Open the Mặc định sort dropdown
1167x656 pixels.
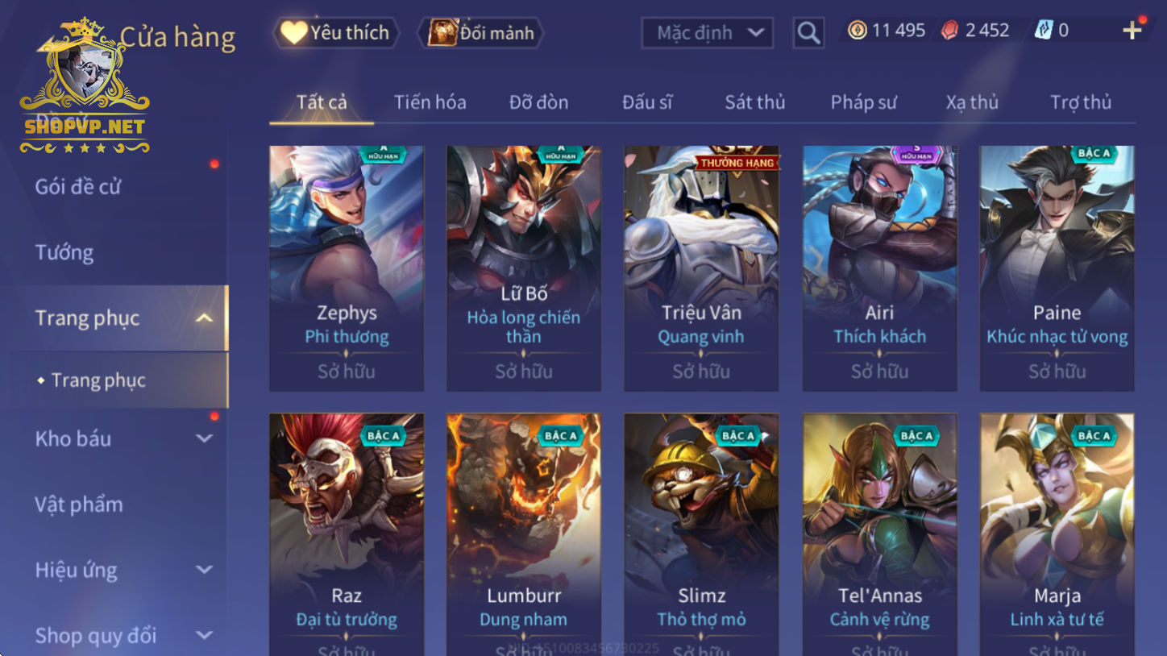click(x=708, y=33)
